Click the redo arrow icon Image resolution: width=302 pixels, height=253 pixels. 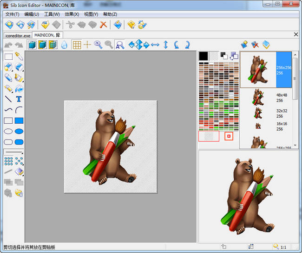pos(19,45)
